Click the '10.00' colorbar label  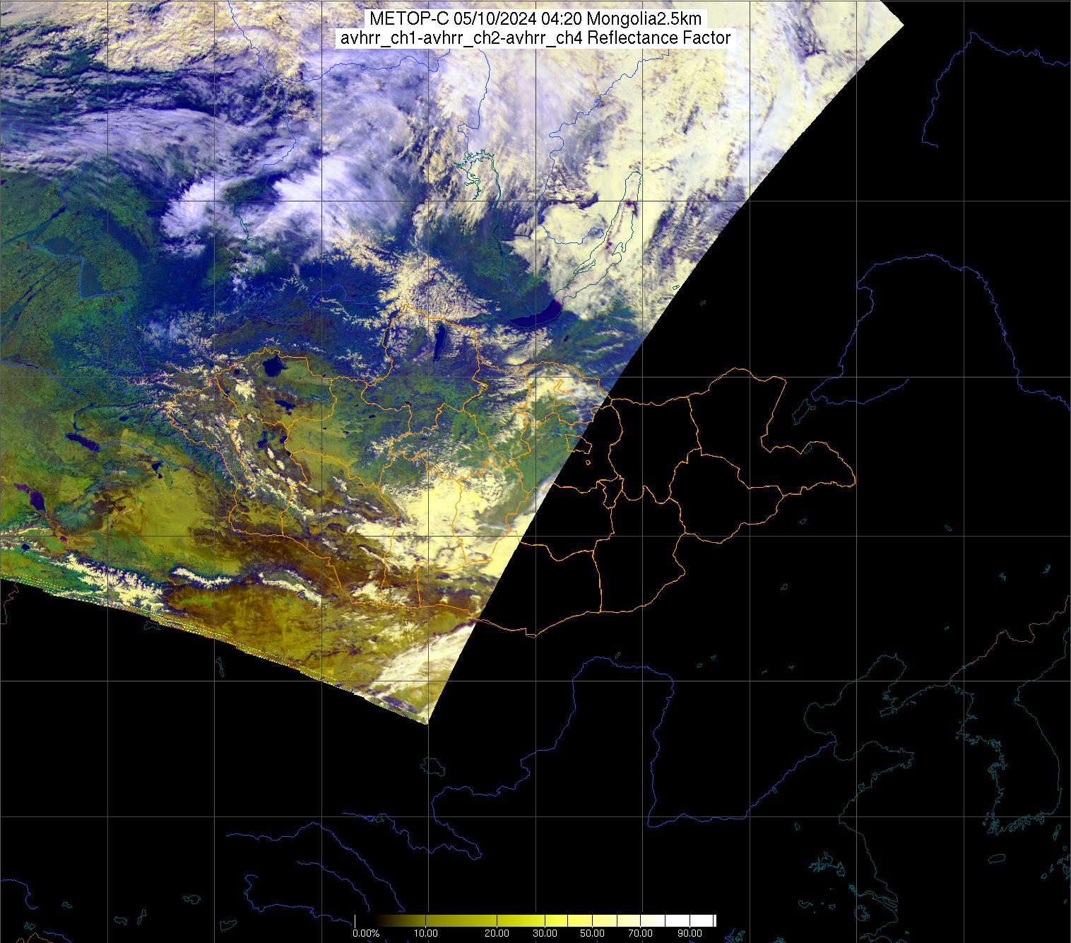coord(426,935)
